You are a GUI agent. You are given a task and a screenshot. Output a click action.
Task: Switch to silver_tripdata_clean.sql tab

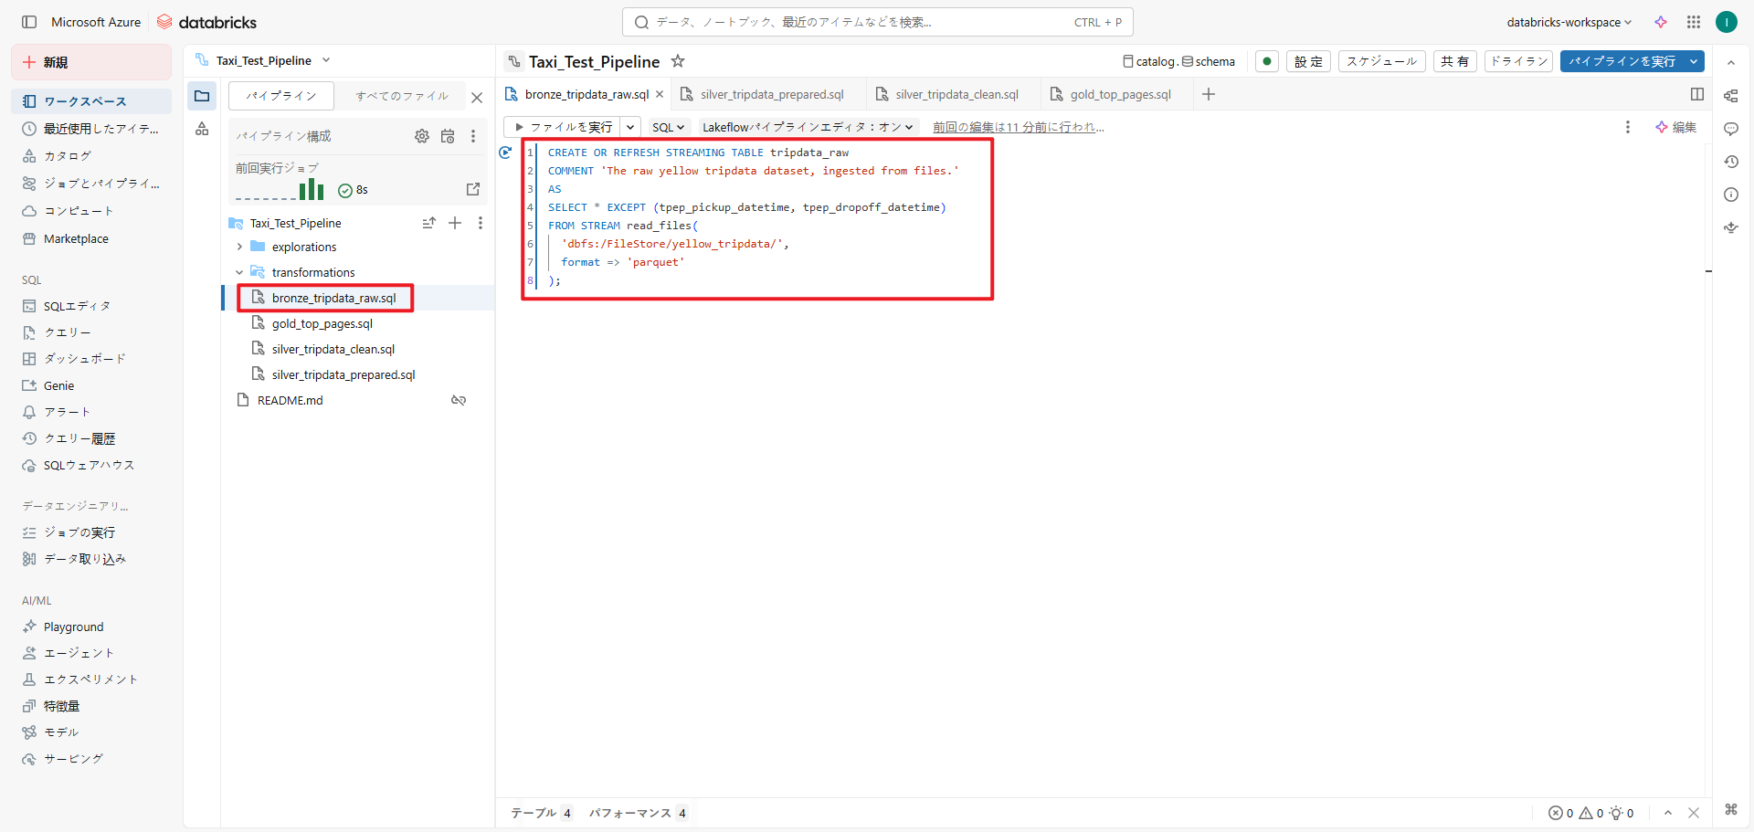(956, 94)
